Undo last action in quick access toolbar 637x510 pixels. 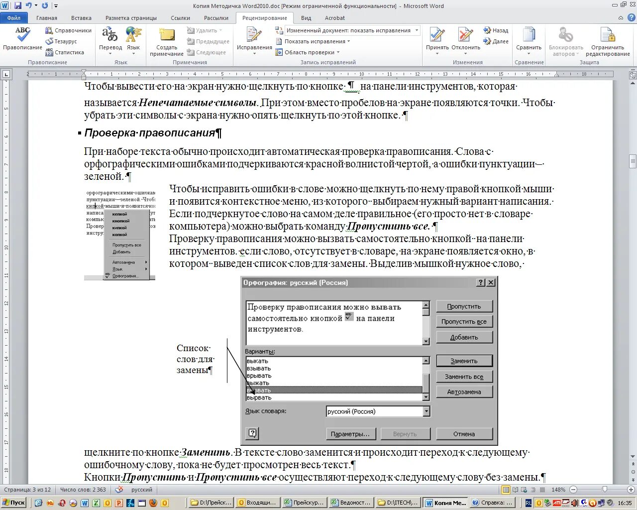tap(28, 5)
